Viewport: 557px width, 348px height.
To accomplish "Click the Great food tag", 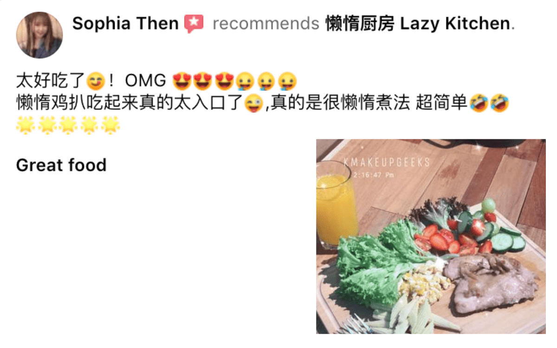I will pos(61,165).
